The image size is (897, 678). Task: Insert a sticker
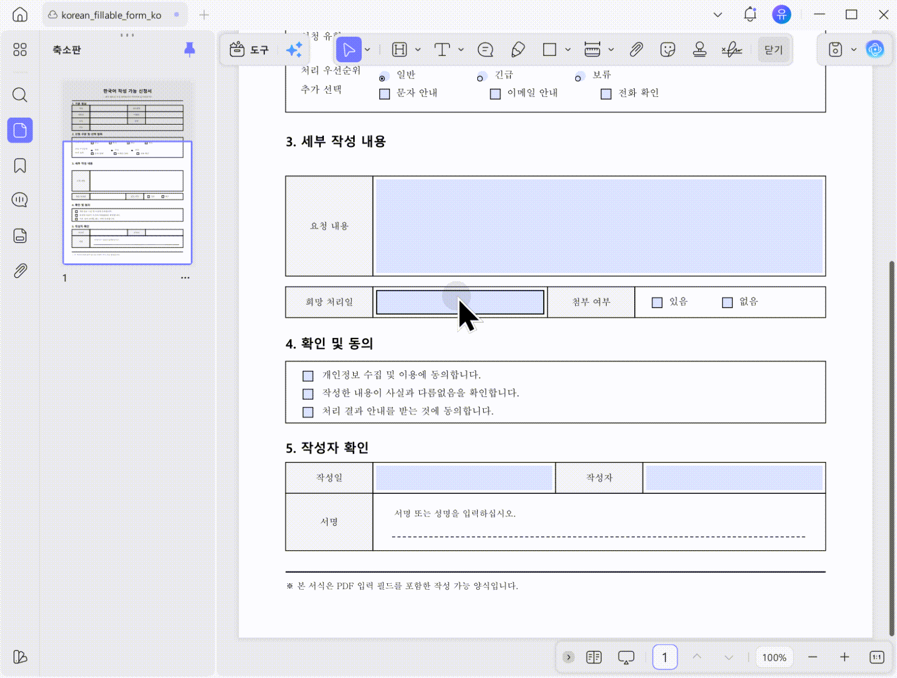[668, 50]
